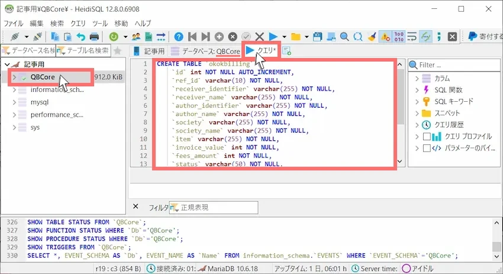503x274 pixels.
Task: Click the replace text icon
Action: tap(357, 37)
